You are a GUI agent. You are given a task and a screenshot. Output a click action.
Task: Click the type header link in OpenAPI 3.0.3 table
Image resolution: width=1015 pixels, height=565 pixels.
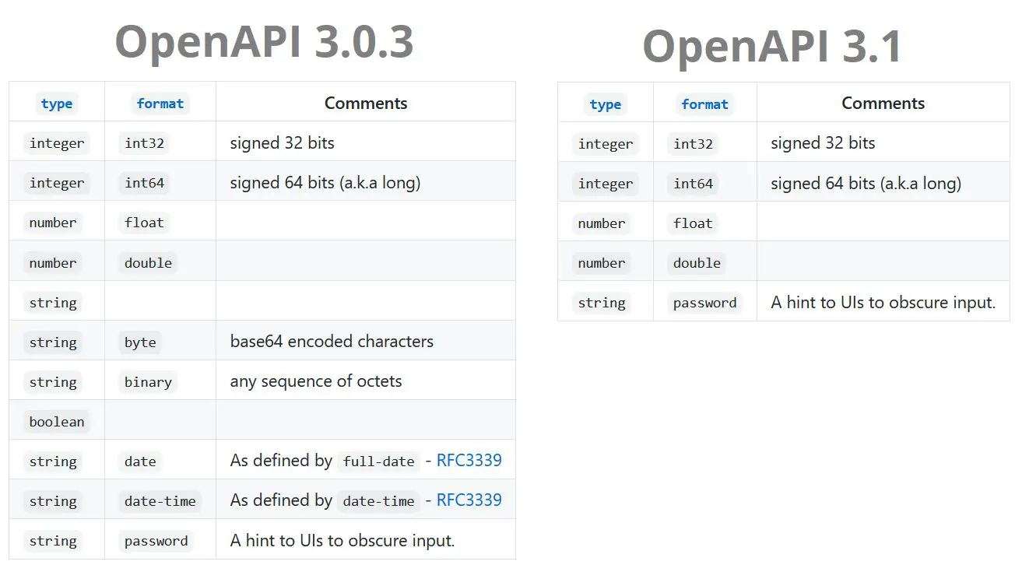[57, 104]
